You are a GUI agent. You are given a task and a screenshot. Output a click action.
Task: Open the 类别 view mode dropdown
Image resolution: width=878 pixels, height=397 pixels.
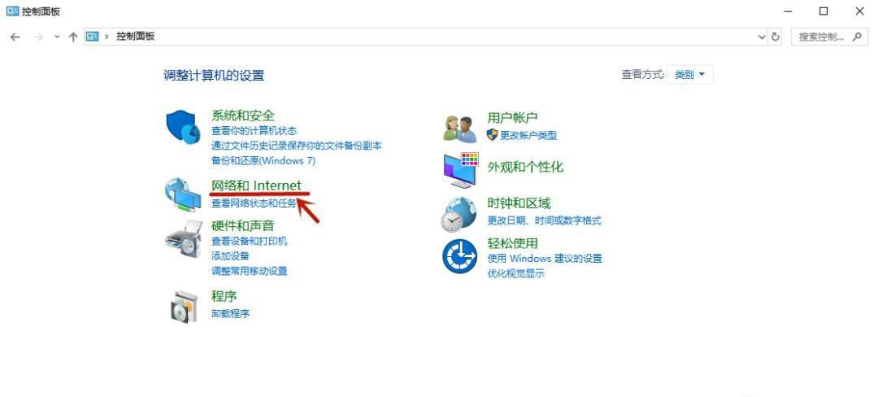click(690, 75)
